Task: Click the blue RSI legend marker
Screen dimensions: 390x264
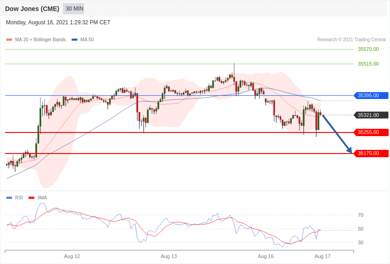Action: click(9, 198)
